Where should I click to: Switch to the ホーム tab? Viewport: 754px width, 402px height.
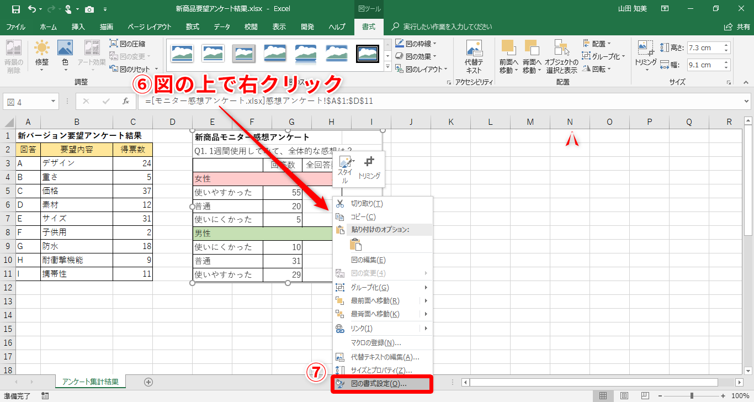[x=49, y=27]
